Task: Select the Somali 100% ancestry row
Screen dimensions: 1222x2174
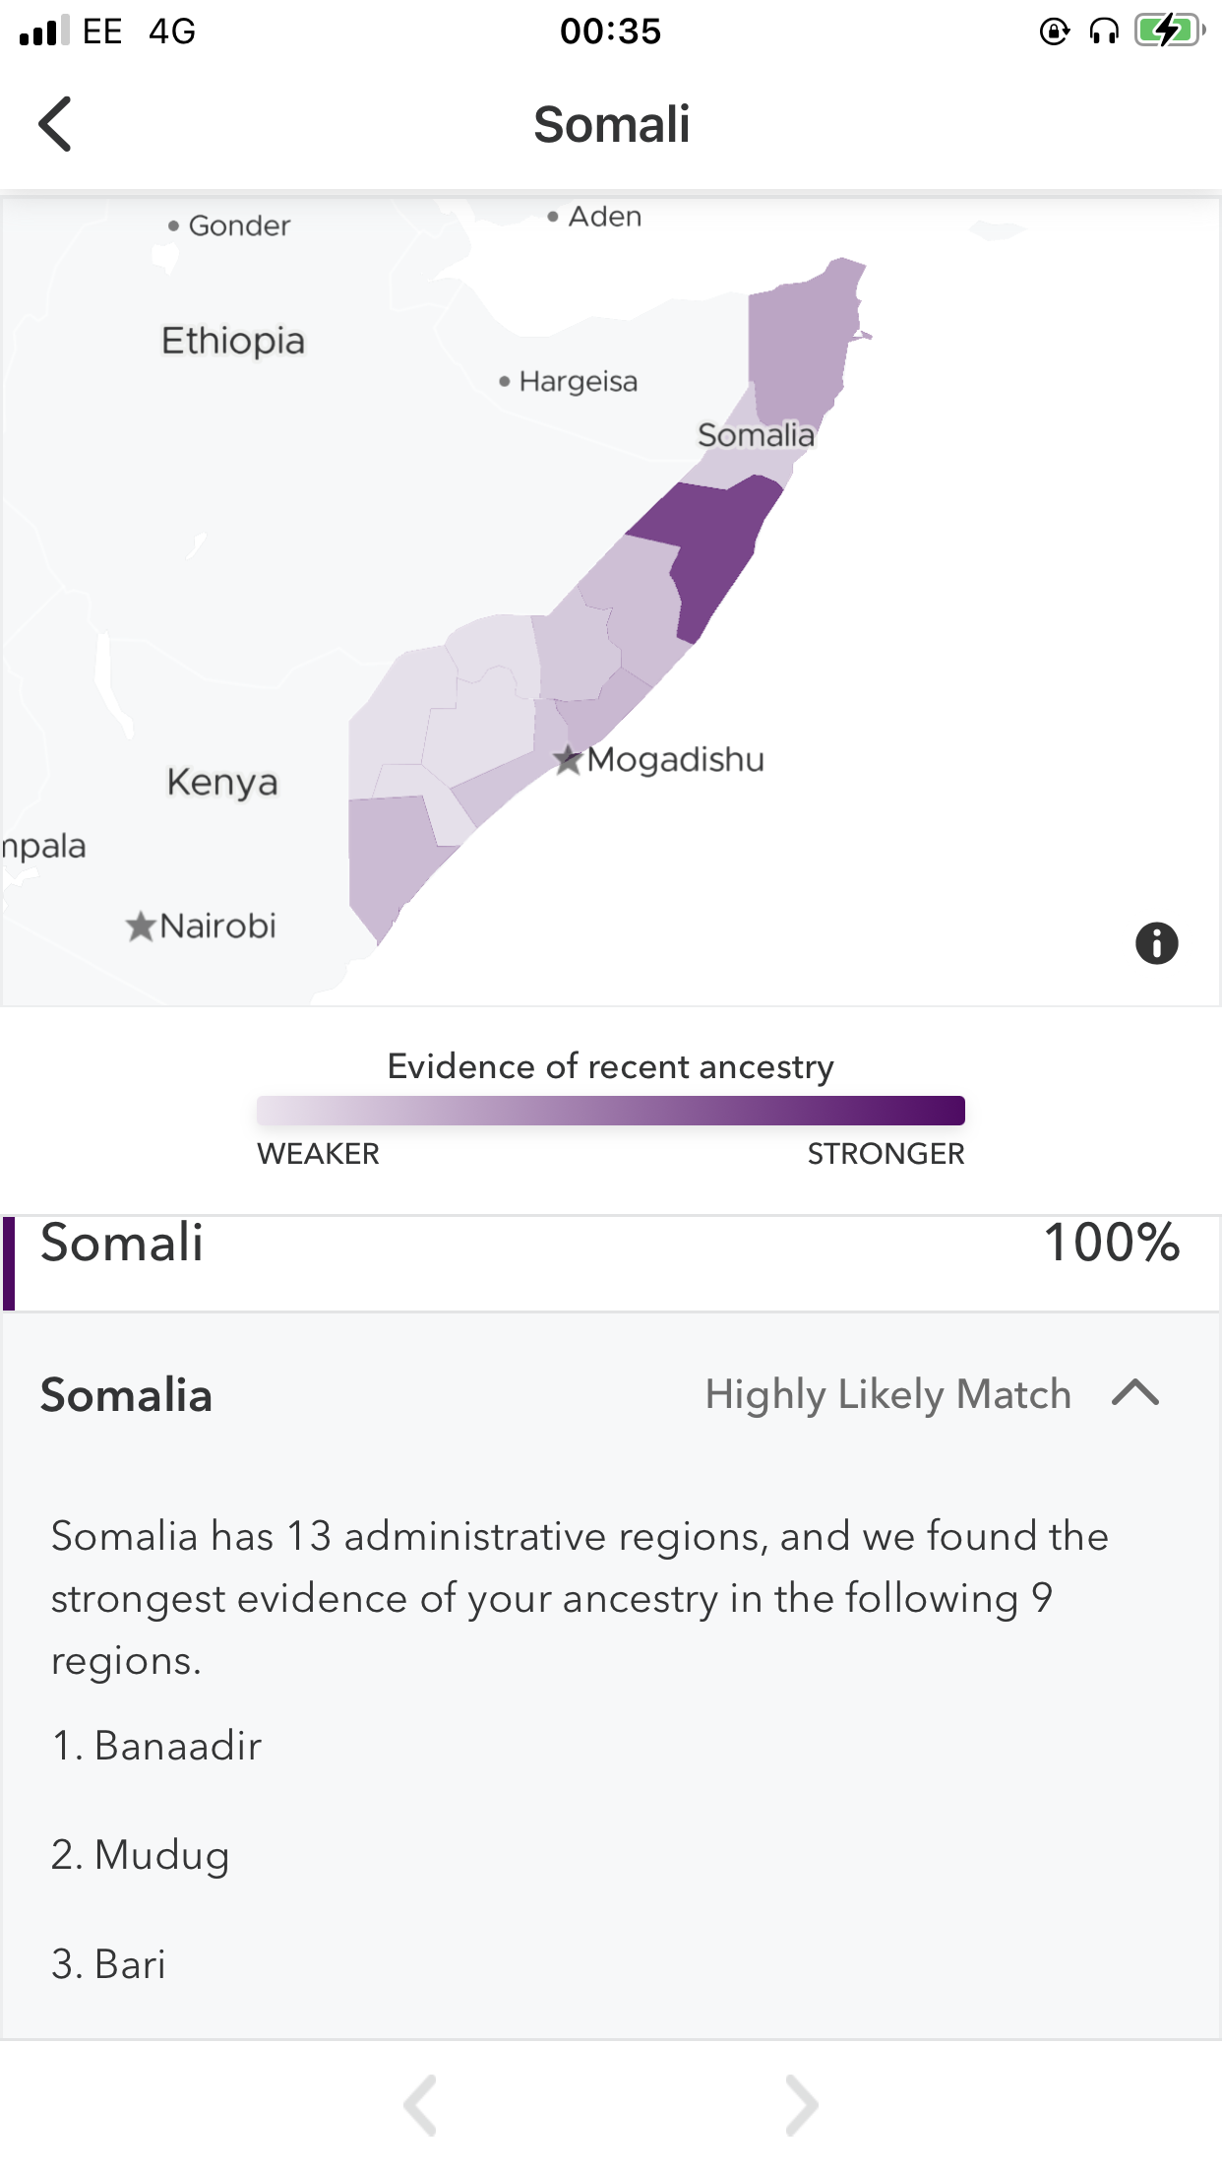Action: [611, 1263]
